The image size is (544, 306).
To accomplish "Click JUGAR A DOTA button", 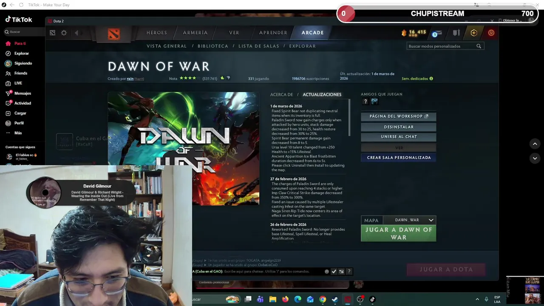I will tap(446, 269).
